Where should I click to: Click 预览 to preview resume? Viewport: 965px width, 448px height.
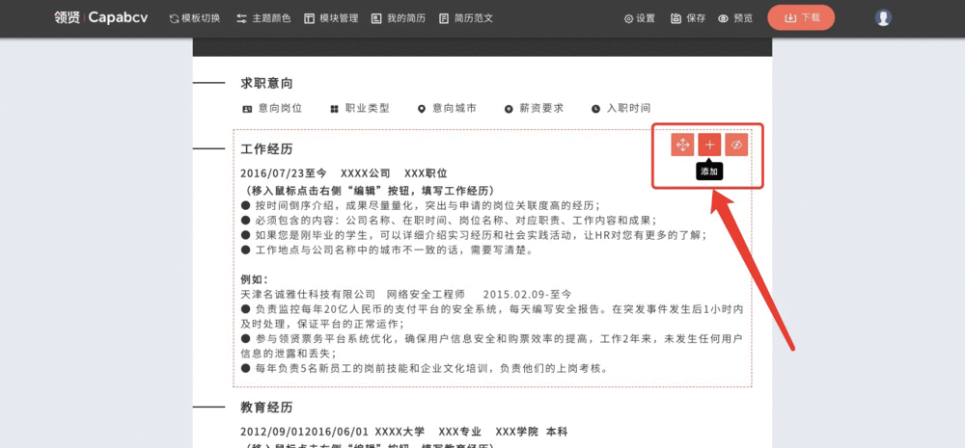click(735, 18)
